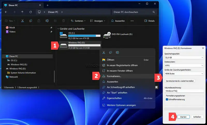Go up one folder level
The image size is (207, 125).
point(22,12)
